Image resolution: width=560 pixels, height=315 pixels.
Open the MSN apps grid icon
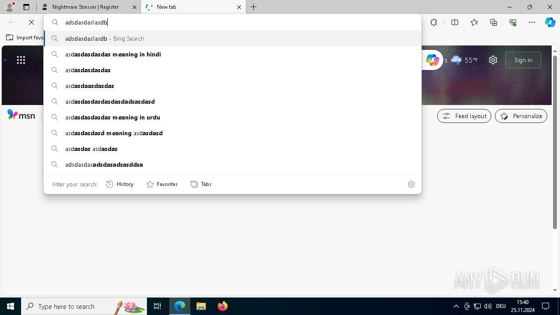click(21, 60)
